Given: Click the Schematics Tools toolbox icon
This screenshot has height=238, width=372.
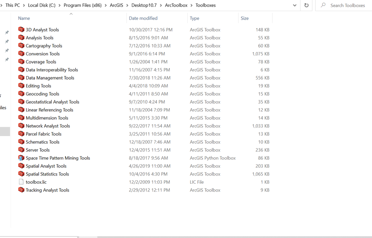Looking at the screenshot, I should tap(21, 142).
